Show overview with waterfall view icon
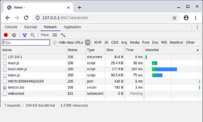 (63, 35)
